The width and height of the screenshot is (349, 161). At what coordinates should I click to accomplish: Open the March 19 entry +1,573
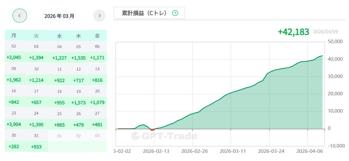coord(78,102)
